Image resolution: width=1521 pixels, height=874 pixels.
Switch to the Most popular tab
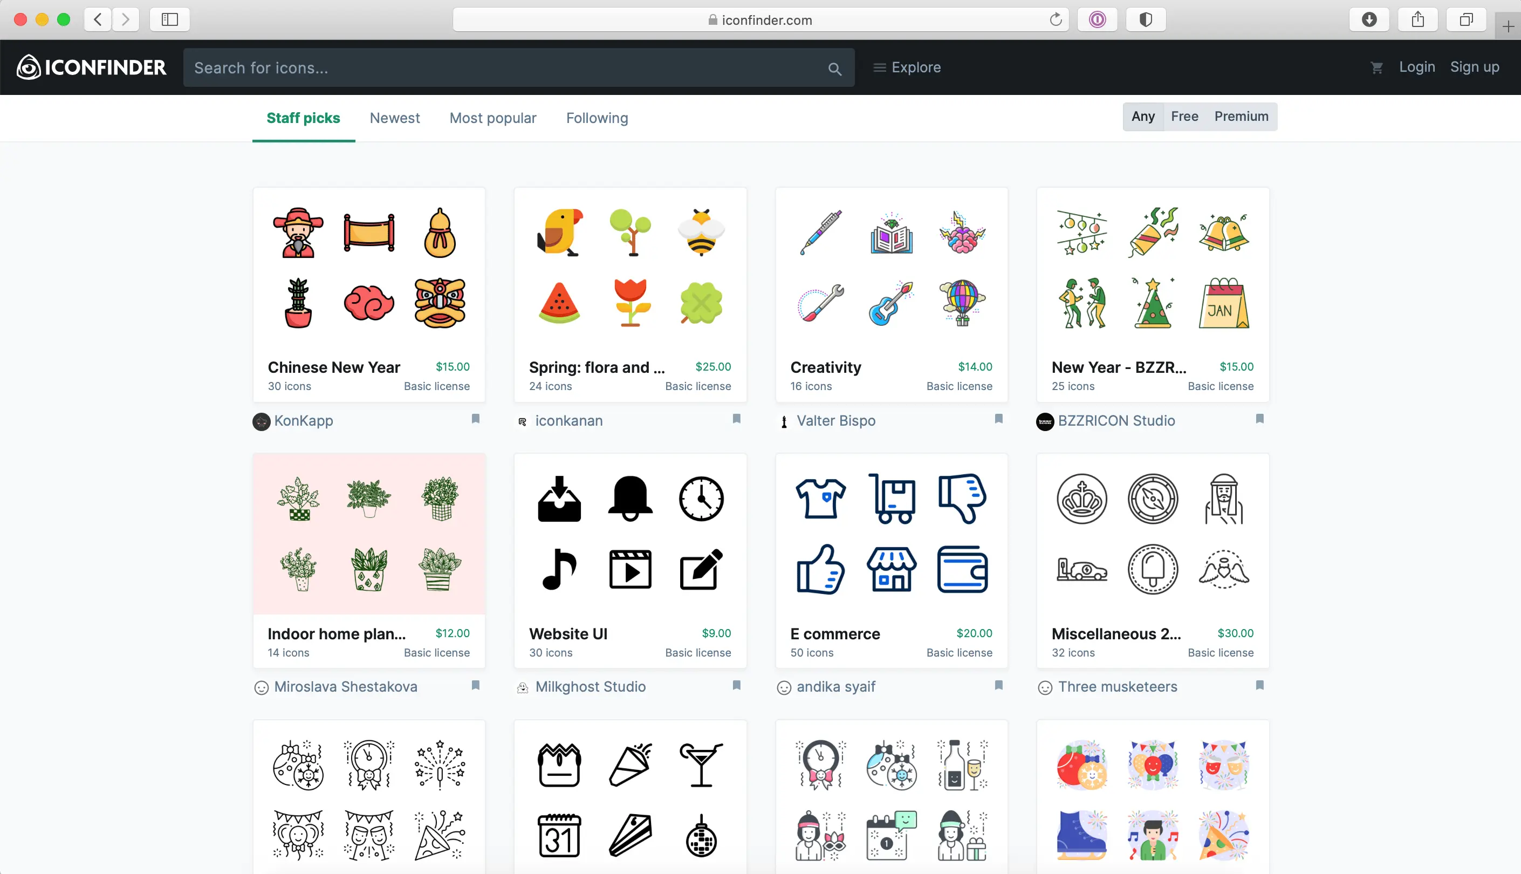[x=492, y=118]
